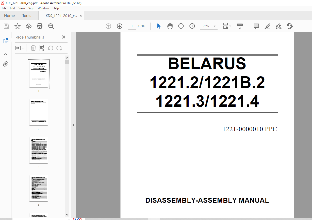The width and height of the screenshot is (312, 220).
Task: Click the page number input field
Action: (x=132, y=26)
